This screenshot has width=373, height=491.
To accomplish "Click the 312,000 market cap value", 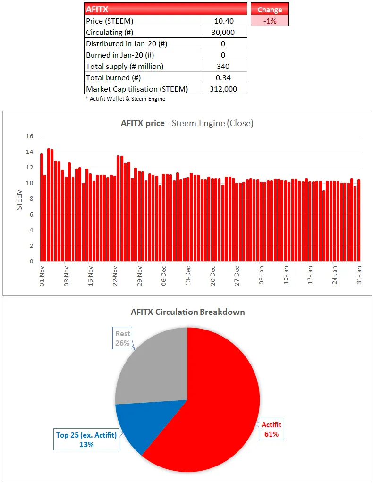I will point(223,89).
